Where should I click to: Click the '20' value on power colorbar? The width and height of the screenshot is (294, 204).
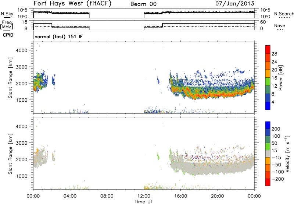274,70
